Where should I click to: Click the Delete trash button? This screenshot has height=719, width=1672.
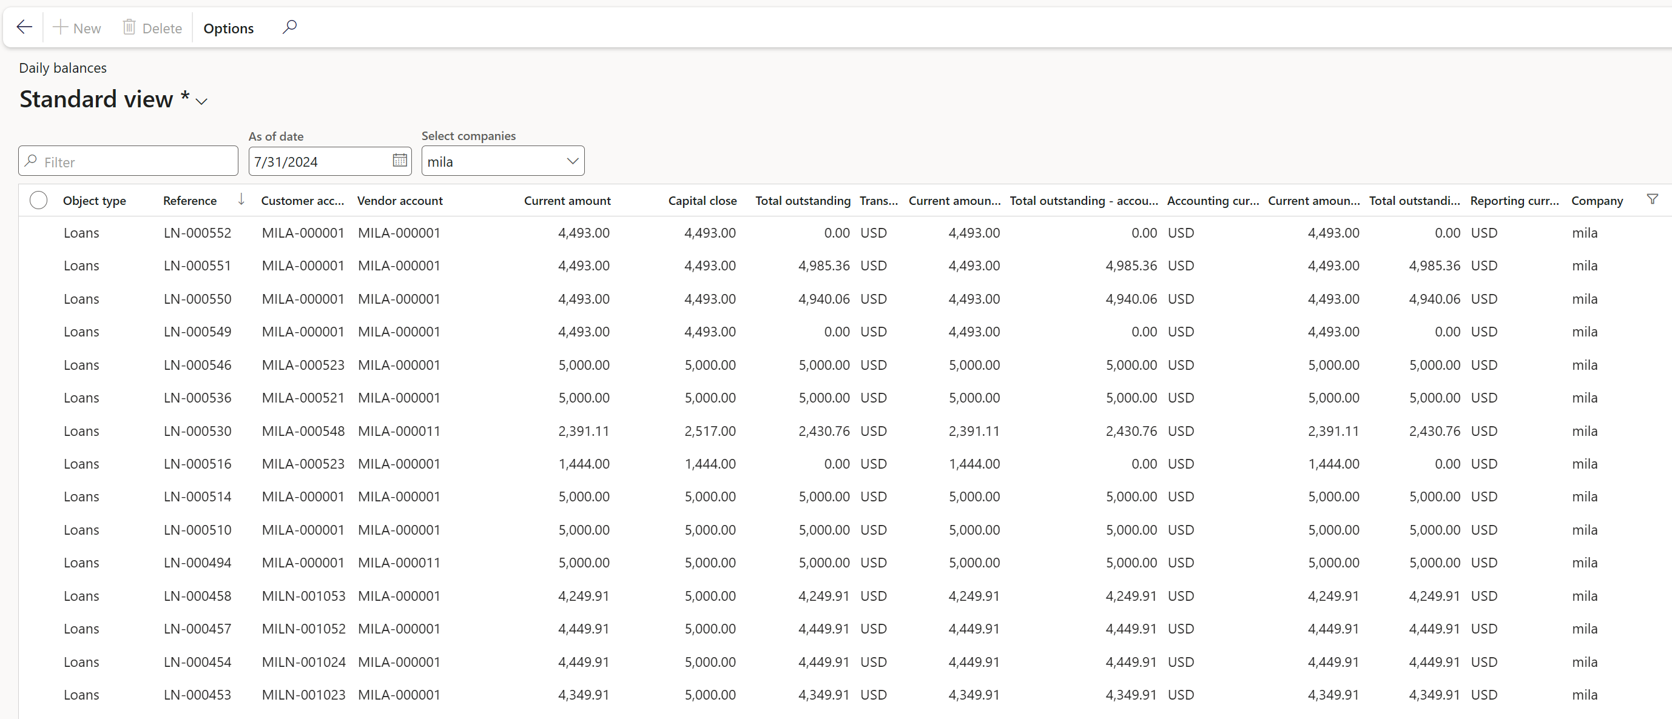[x=152, y=28]
